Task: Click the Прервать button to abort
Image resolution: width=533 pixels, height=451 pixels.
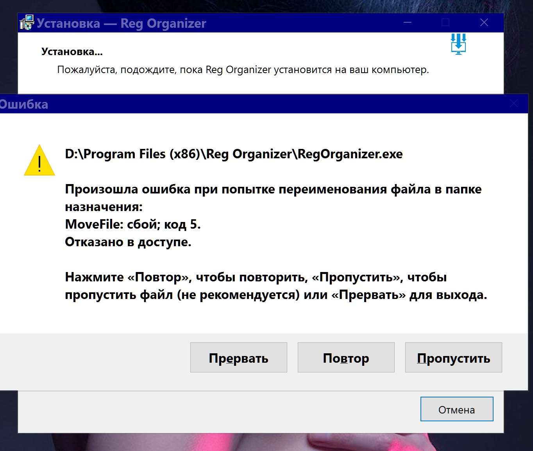Action: point(239,358)
